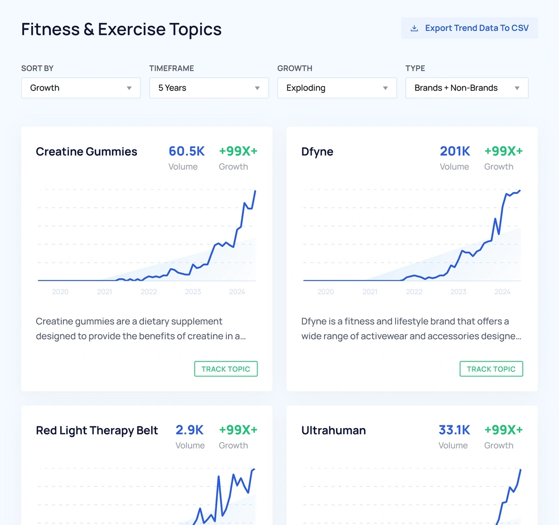Image resolution: width=559 pixels, height=525 pixels.
Task: Click the caret arrow on the Timeframe selector
Action: click(257, 88)
